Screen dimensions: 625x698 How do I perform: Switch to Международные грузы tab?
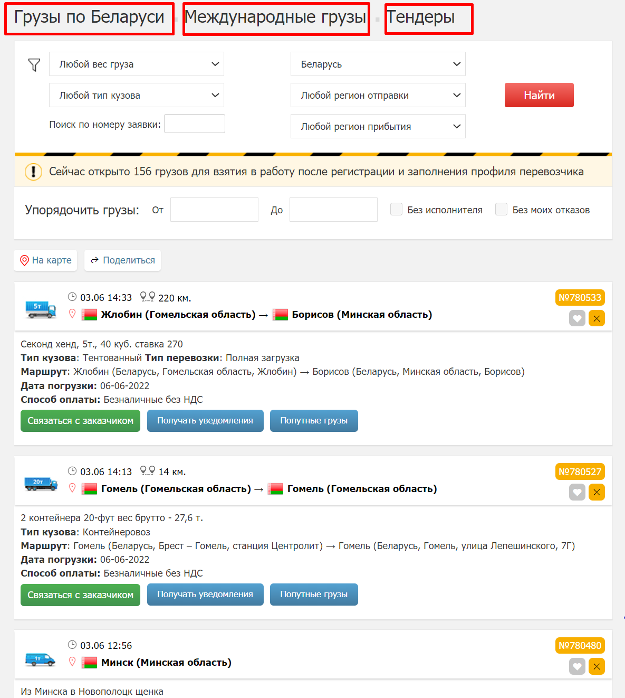276,18
